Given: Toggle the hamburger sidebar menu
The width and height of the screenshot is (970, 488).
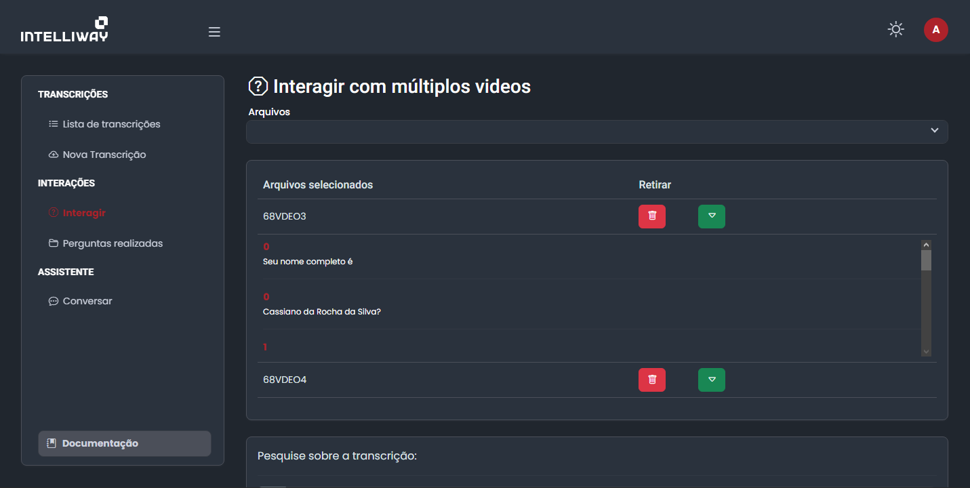Looking at the screenshot, I should 214,32.
